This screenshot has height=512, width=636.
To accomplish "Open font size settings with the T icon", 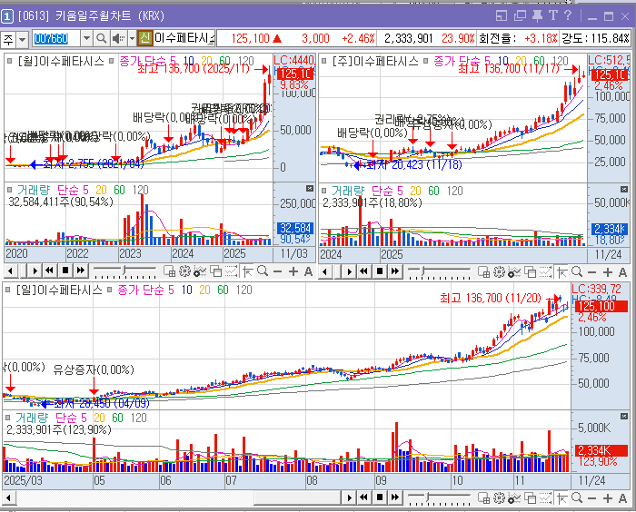I will point(552,15).
